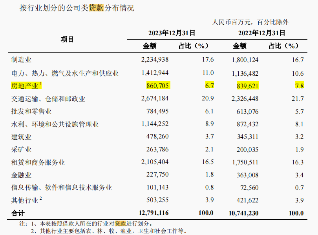The height and width of the screenshot is (235, 318).
Task: Click the 信息传输、软件和信息技术服务业 row label
Action: (62, 188)
